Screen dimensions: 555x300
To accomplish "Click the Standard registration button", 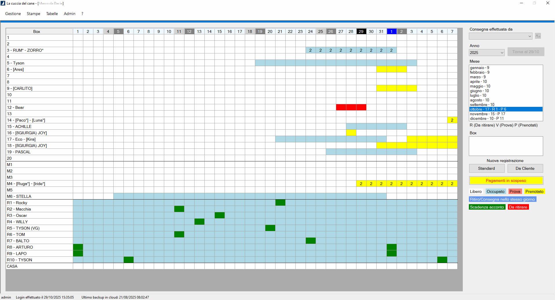I will [x=486, y=168].
